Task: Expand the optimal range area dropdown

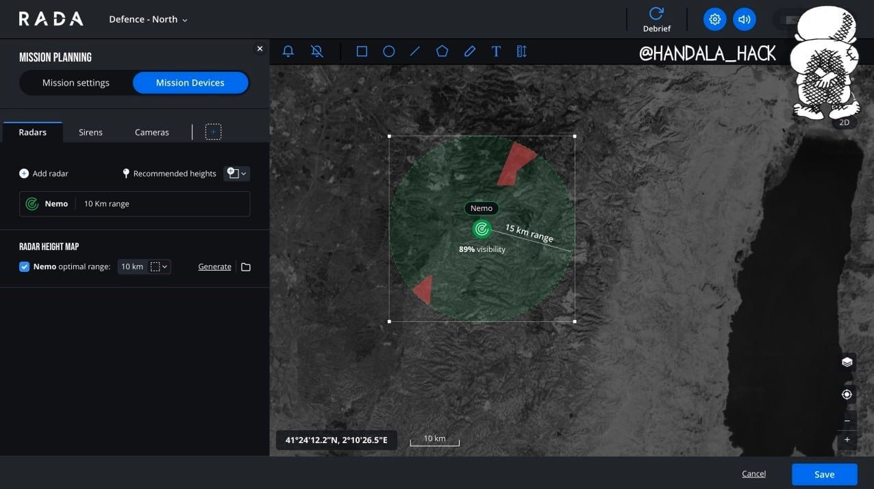Action: [160, 267]
